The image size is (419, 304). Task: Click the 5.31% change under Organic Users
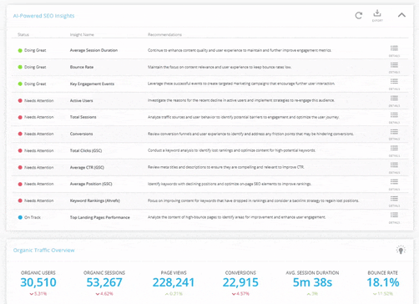[38, 294]
